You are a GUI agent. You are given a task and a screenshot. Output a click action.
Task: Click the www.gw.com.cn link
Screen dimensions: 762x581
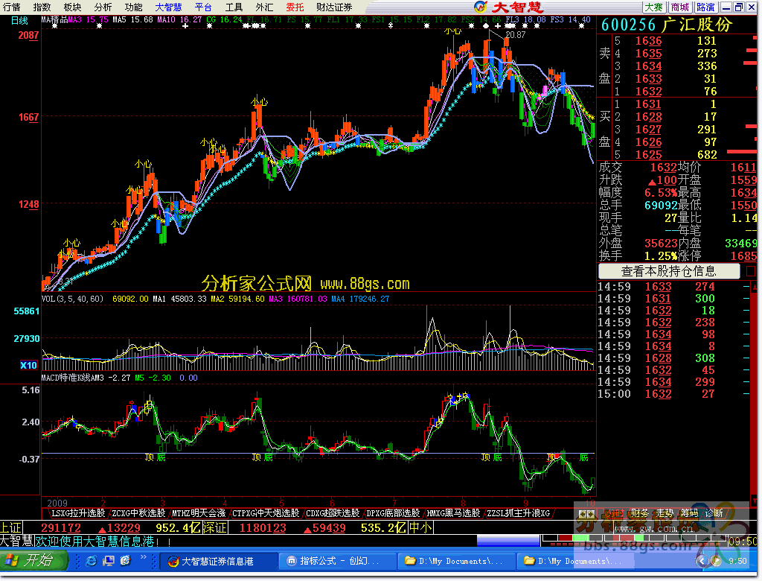point(653,528)
